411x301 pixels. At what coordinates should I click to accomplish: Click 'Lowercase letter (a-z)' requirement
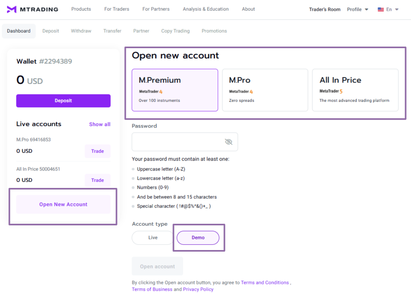[x=160, y=178]
